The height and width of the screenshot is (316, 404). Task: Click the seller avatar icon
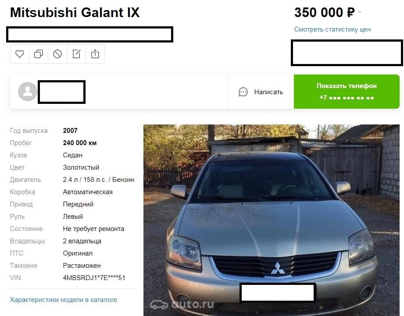click(x=28, y=92)
